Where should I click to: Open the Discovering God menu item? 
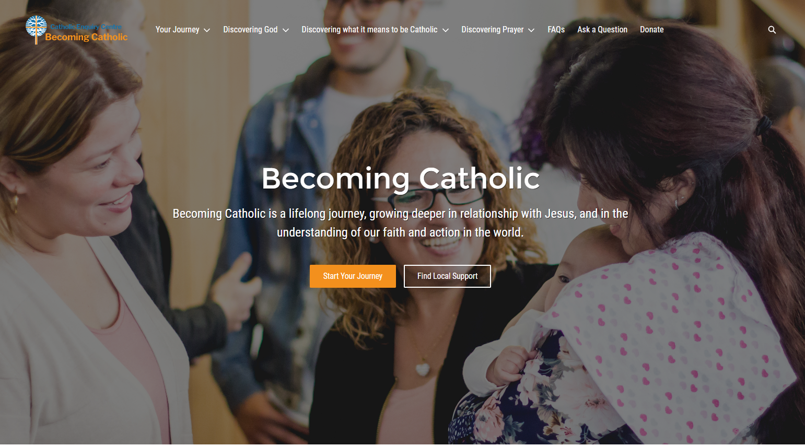point(250,30)
